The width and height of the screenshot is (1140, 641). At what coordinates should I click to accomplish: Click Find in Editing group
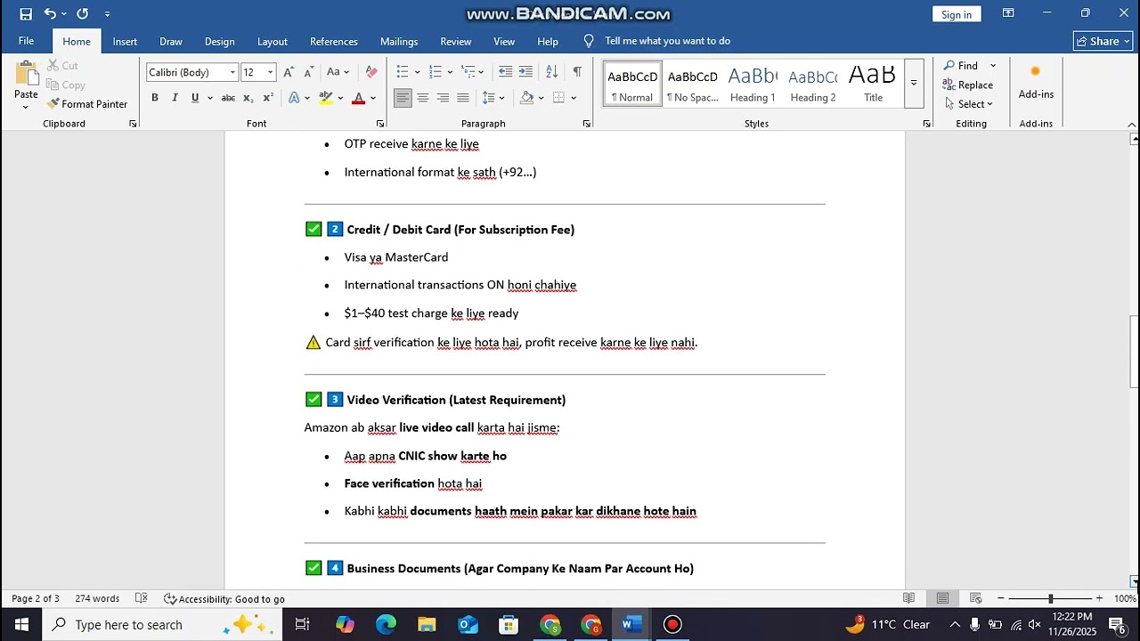point(962,66)
